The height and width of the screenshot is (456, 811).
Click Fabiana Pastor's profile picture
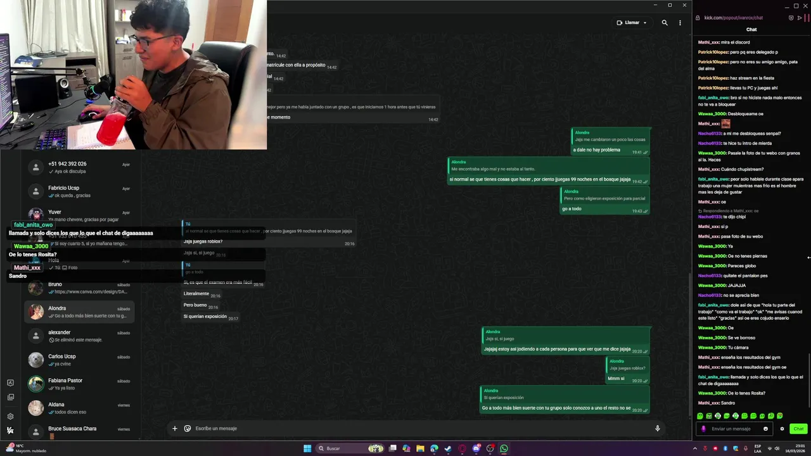click(36, 384)
